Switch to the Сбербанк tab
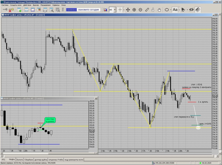This screenshot has height=165, width=222. point(29,160)
